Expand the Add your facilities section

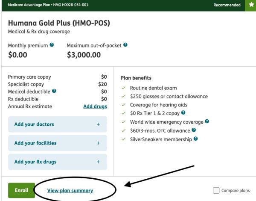point(58,143)
